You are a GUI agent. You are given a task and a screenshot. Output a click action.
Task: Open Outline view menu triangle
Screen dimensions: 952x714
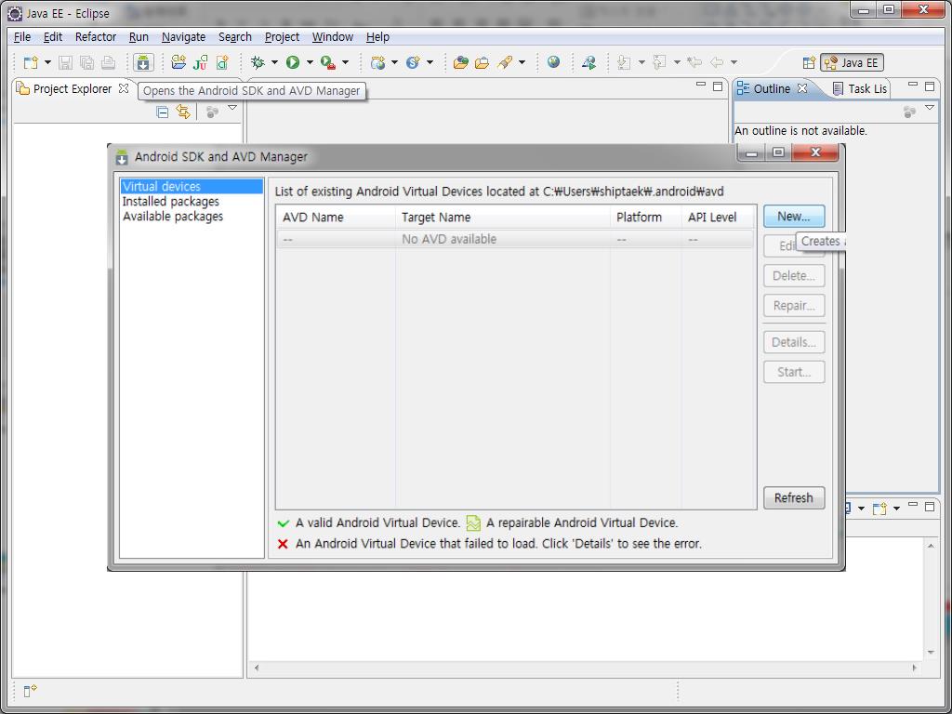point(930,108)
